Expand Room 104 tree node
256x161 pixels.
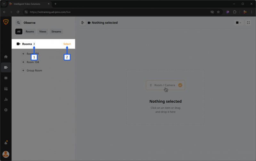pos(23,62)
